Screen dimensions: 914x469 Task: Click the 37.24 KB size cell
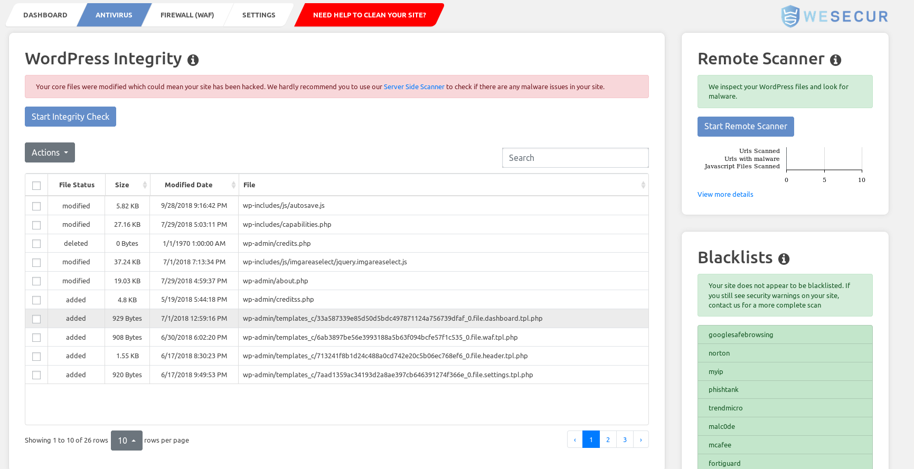click(x=127, y=262)
